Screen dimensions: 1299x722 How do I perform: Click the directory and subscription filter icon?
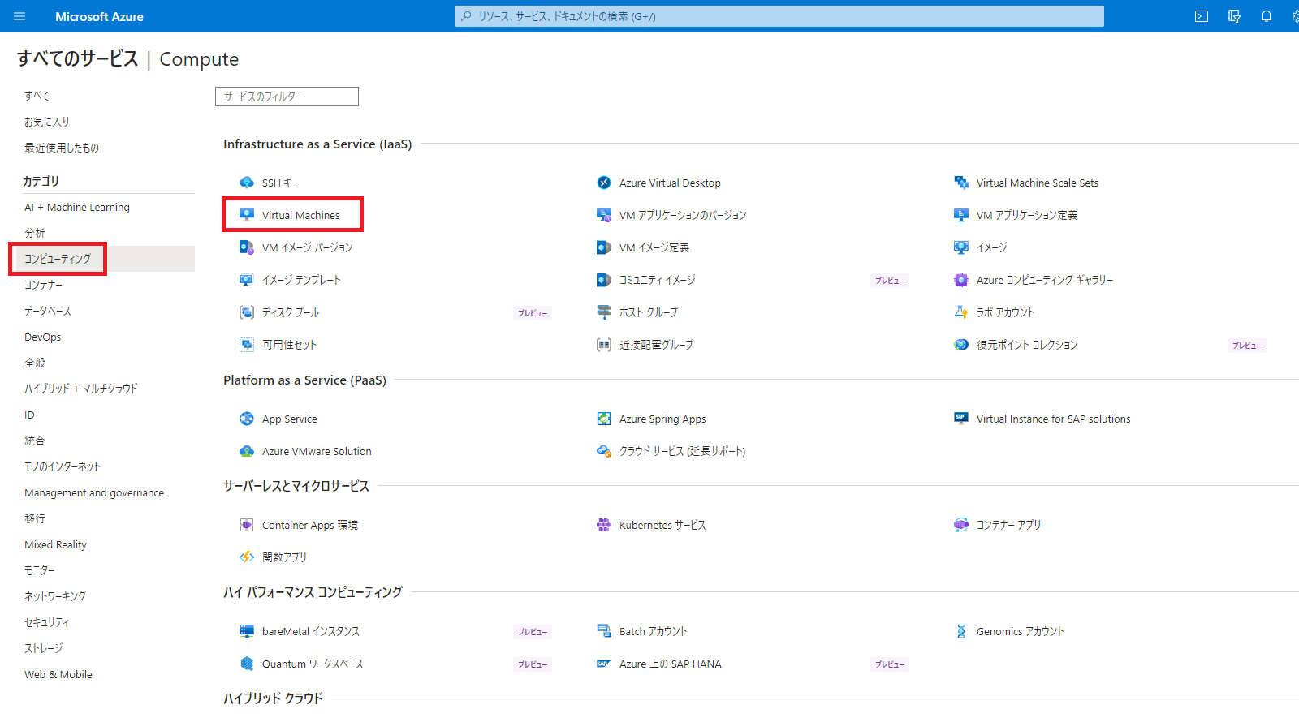pos(1234,16)
